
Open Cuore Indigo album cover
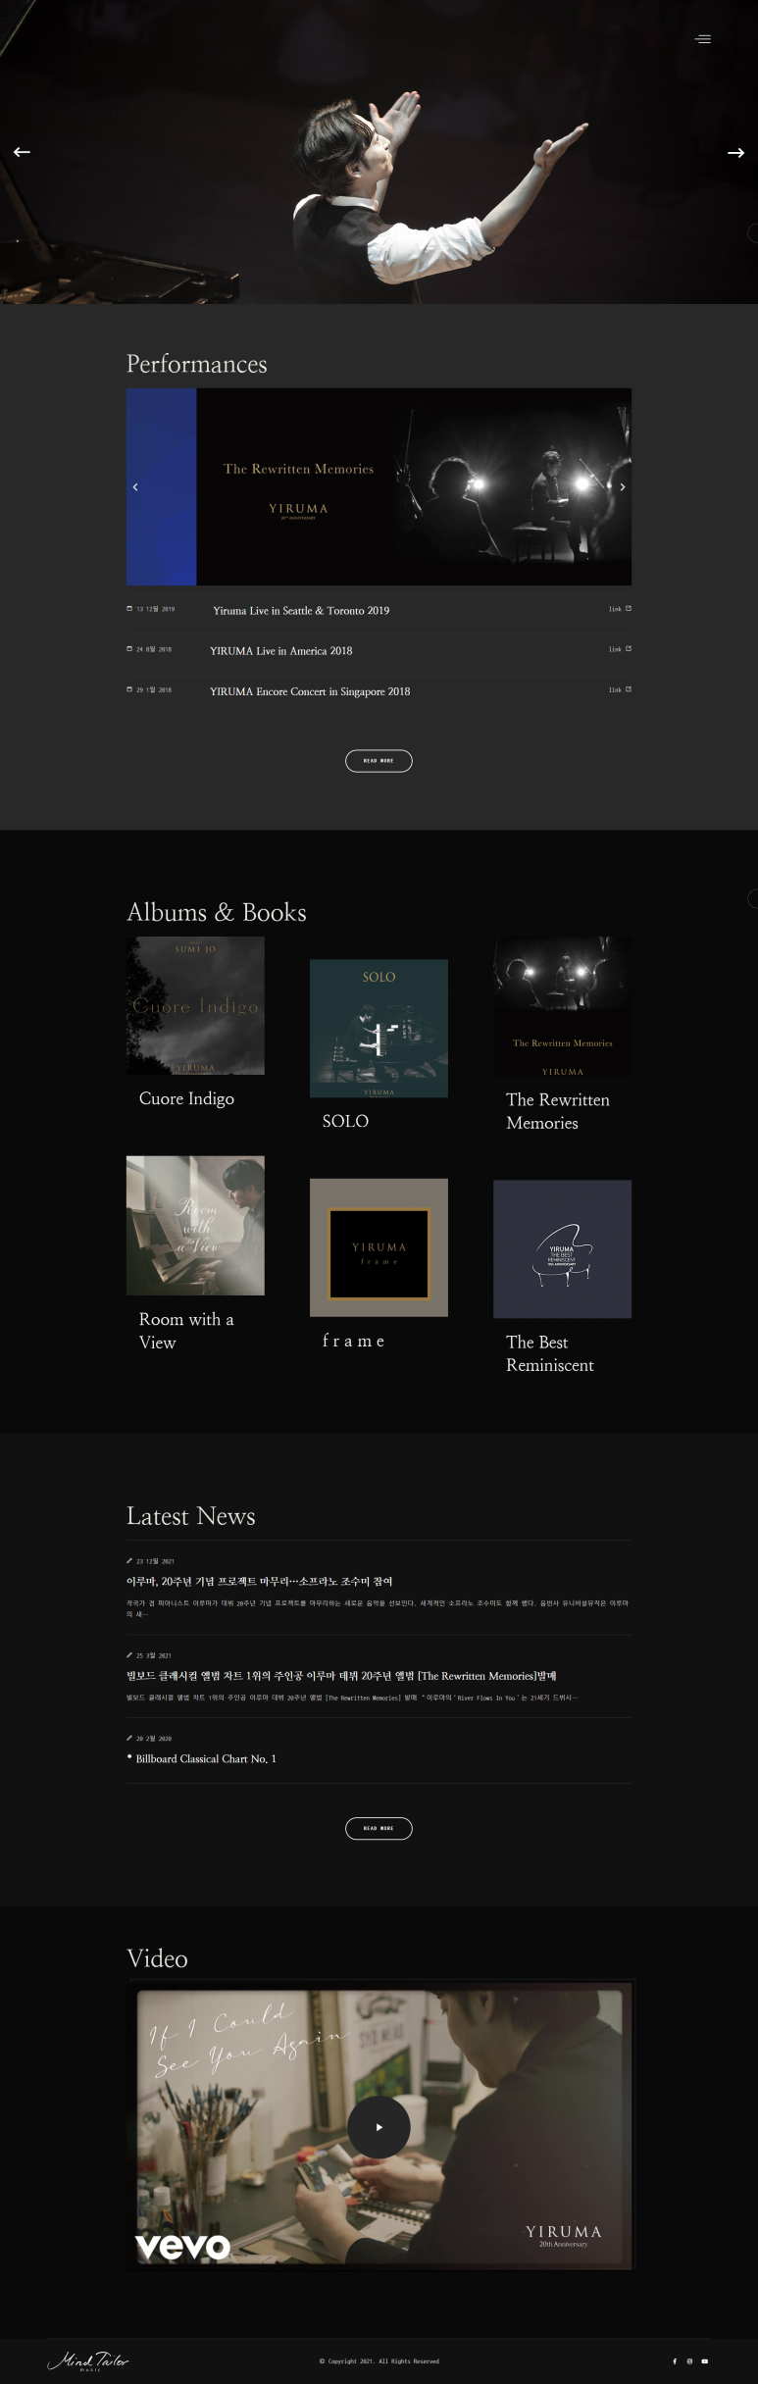tap(195, 1005)
